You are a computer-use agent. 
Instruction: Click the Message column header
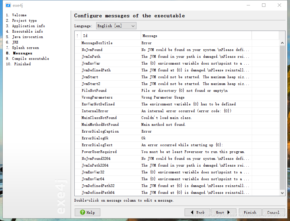[150, 36]
